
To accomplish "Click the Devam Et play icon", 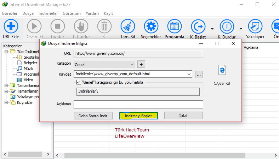I will click(34, 26).
